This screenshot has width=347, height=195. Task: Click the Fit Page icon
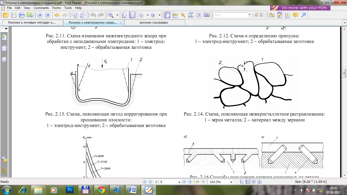124,15
